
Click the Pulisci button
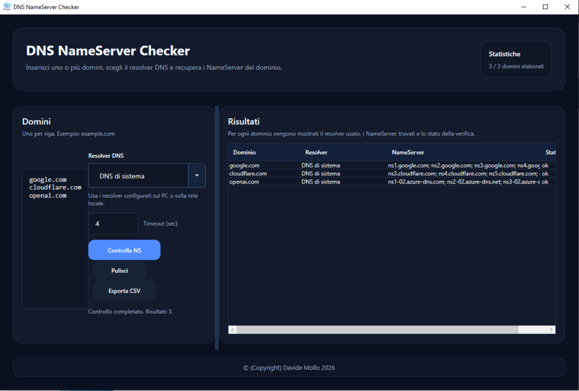coord(119,270)
